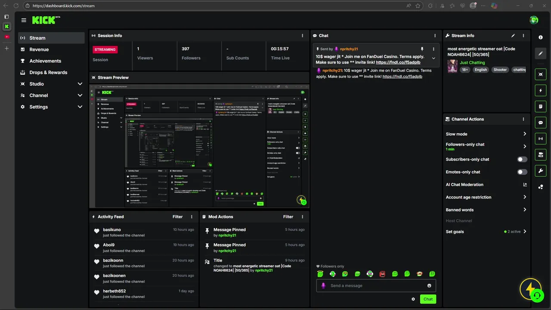Open the hamburger navigation menu
The image size is (551, 310).
point(24,20)
